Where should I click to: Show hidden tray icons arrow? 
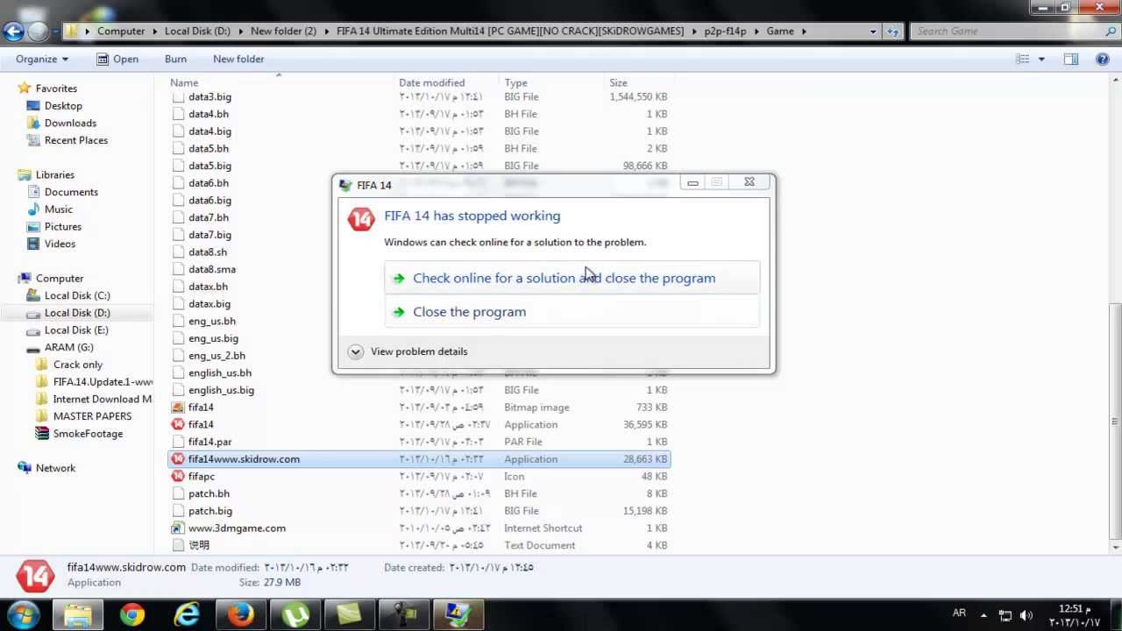984,614
